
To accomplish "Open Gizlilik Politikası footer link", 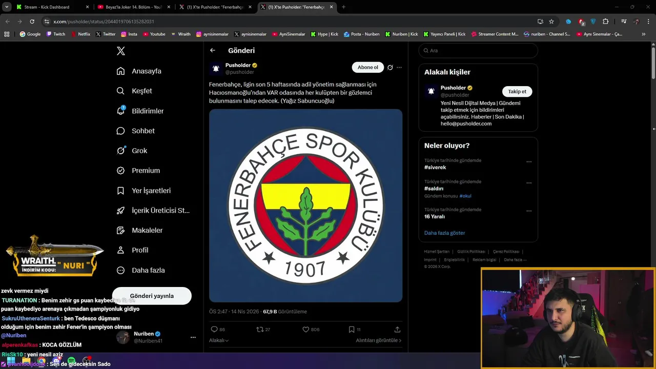I will (x=471, y=252).
